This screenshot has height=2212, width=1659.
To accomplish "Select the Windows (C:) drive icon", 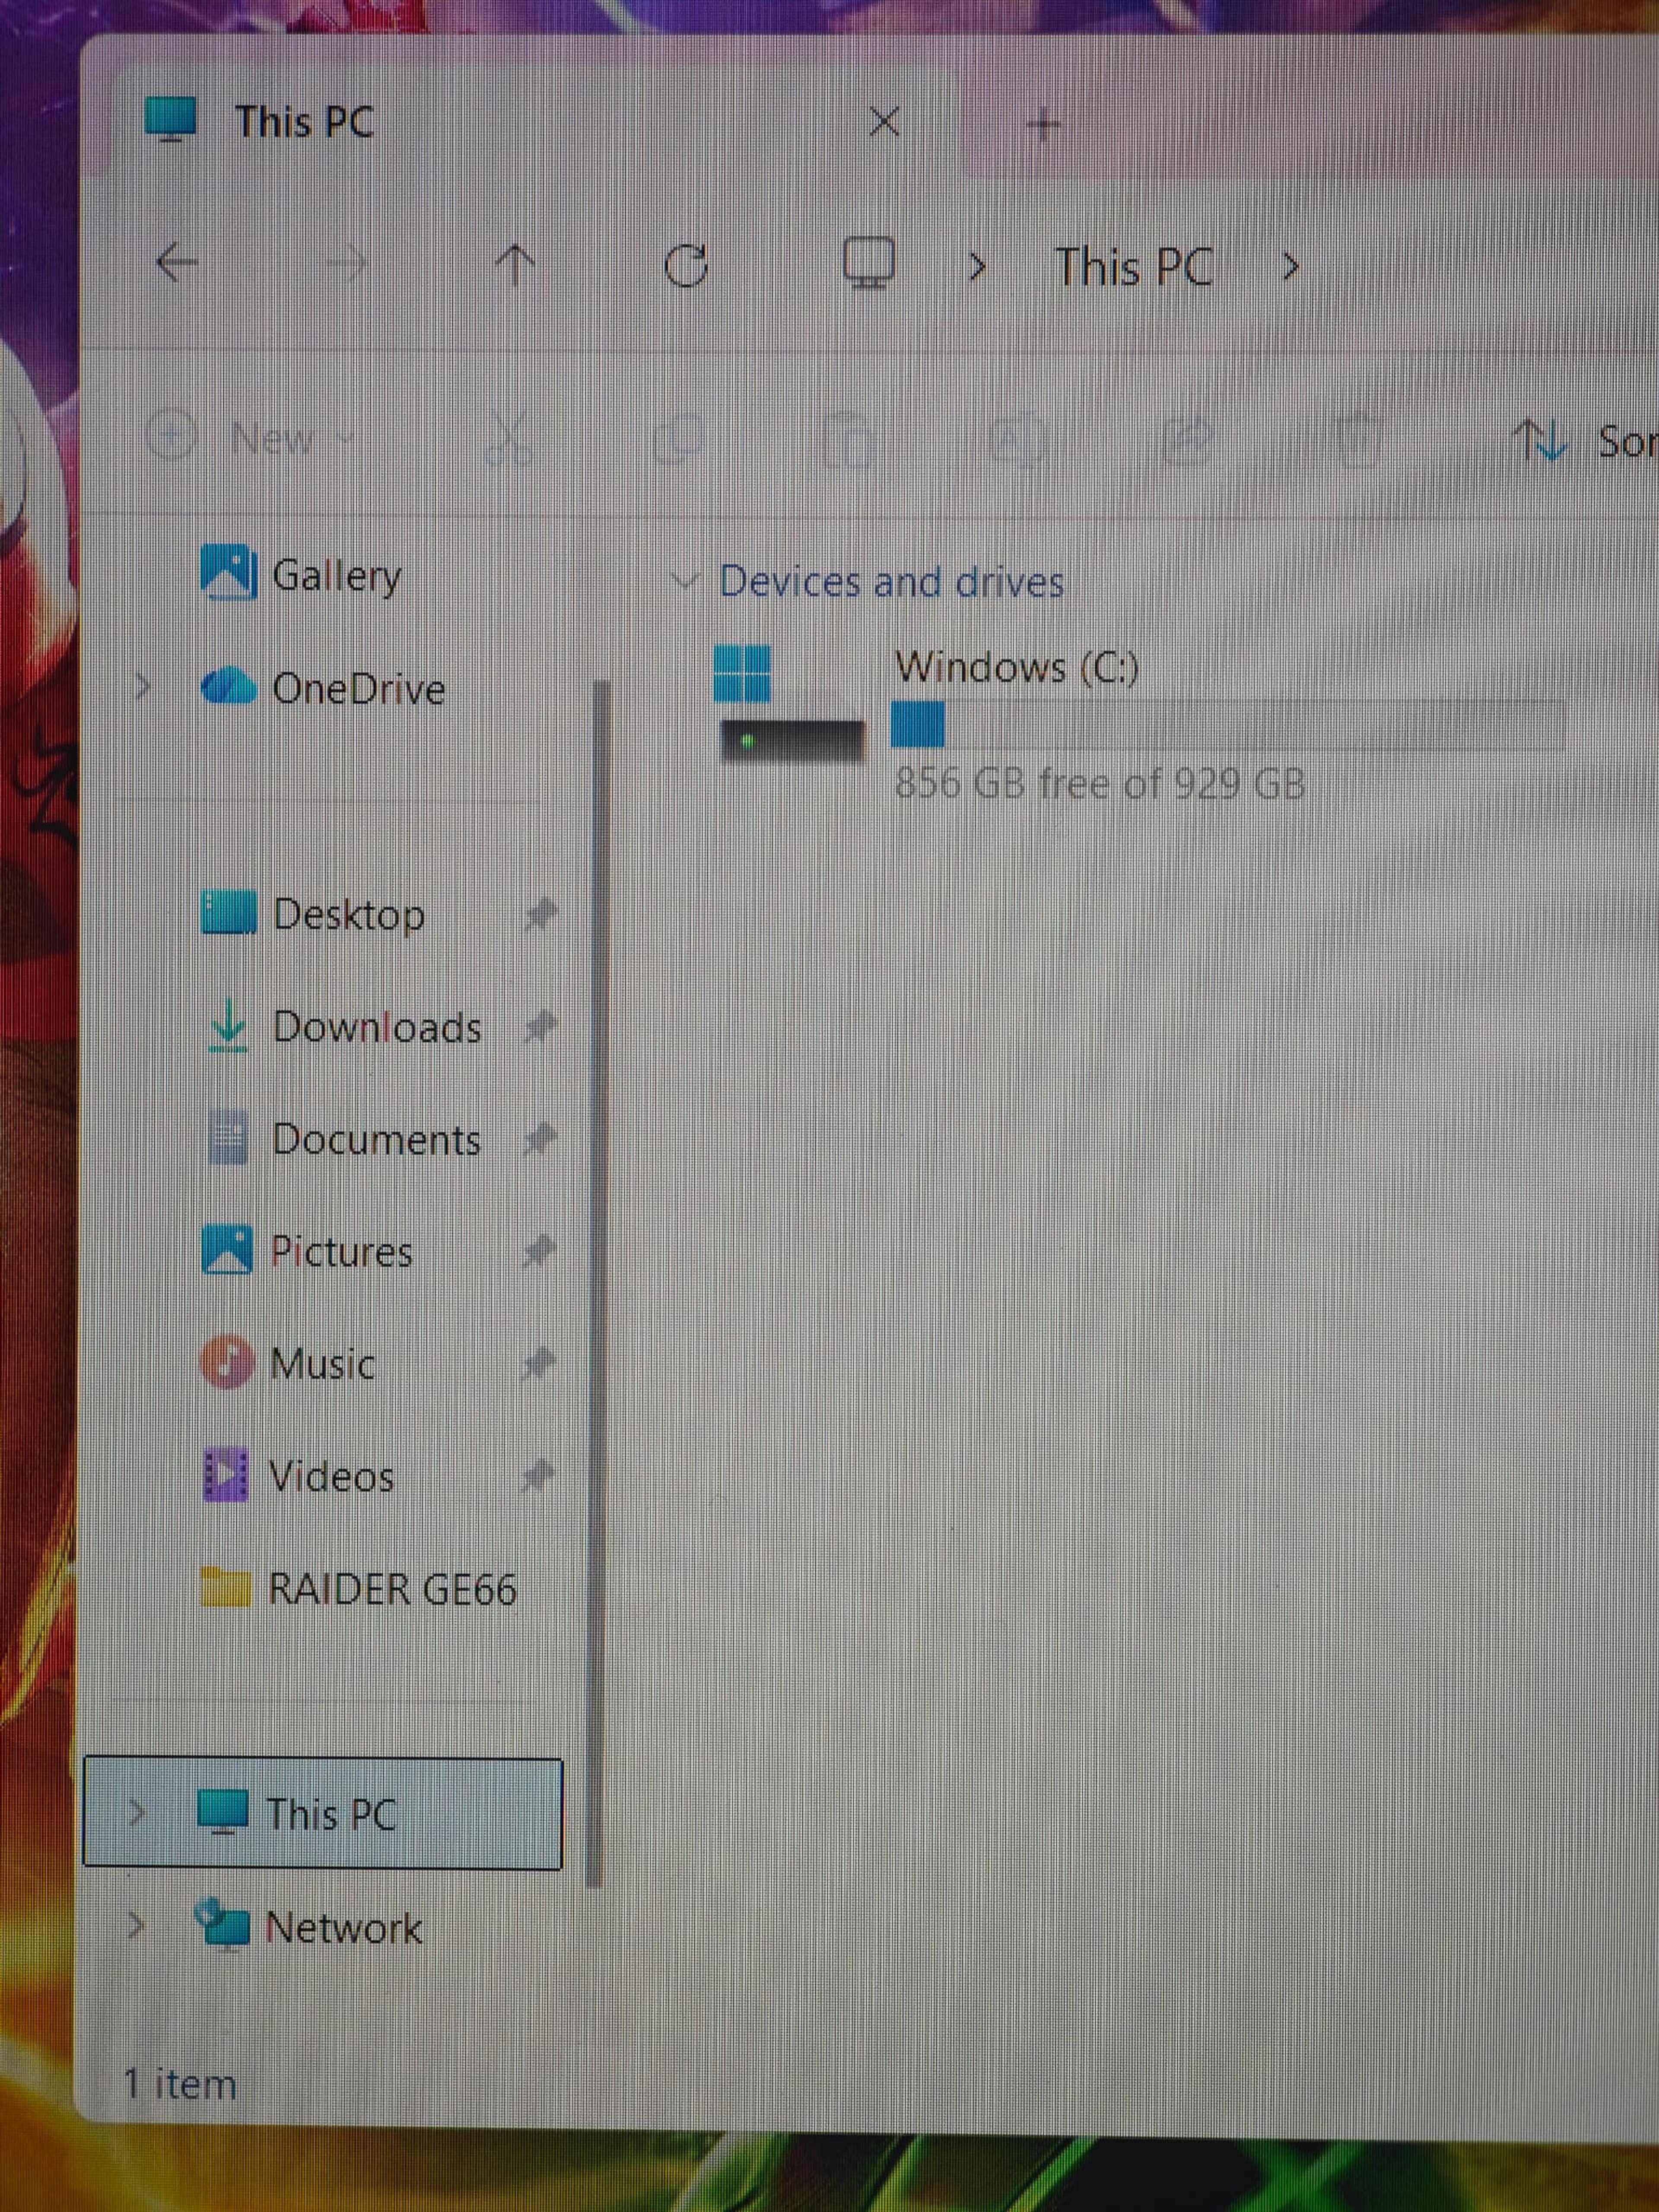I will pyautogui.click(x=791, y=704).
